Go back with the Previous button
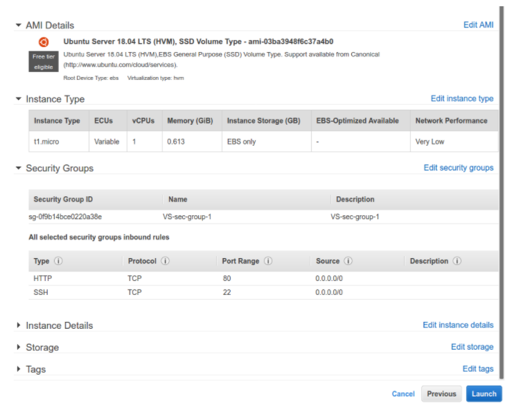Image resolution: width=521 pixels, height=417 pixels. [x=441, y=394]
